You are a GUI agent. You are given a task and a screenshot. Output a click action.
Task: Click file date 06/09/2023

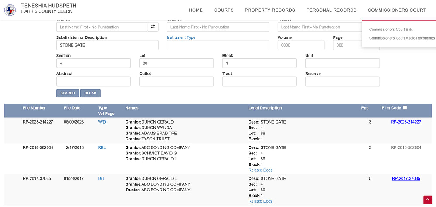click(73, 122)
